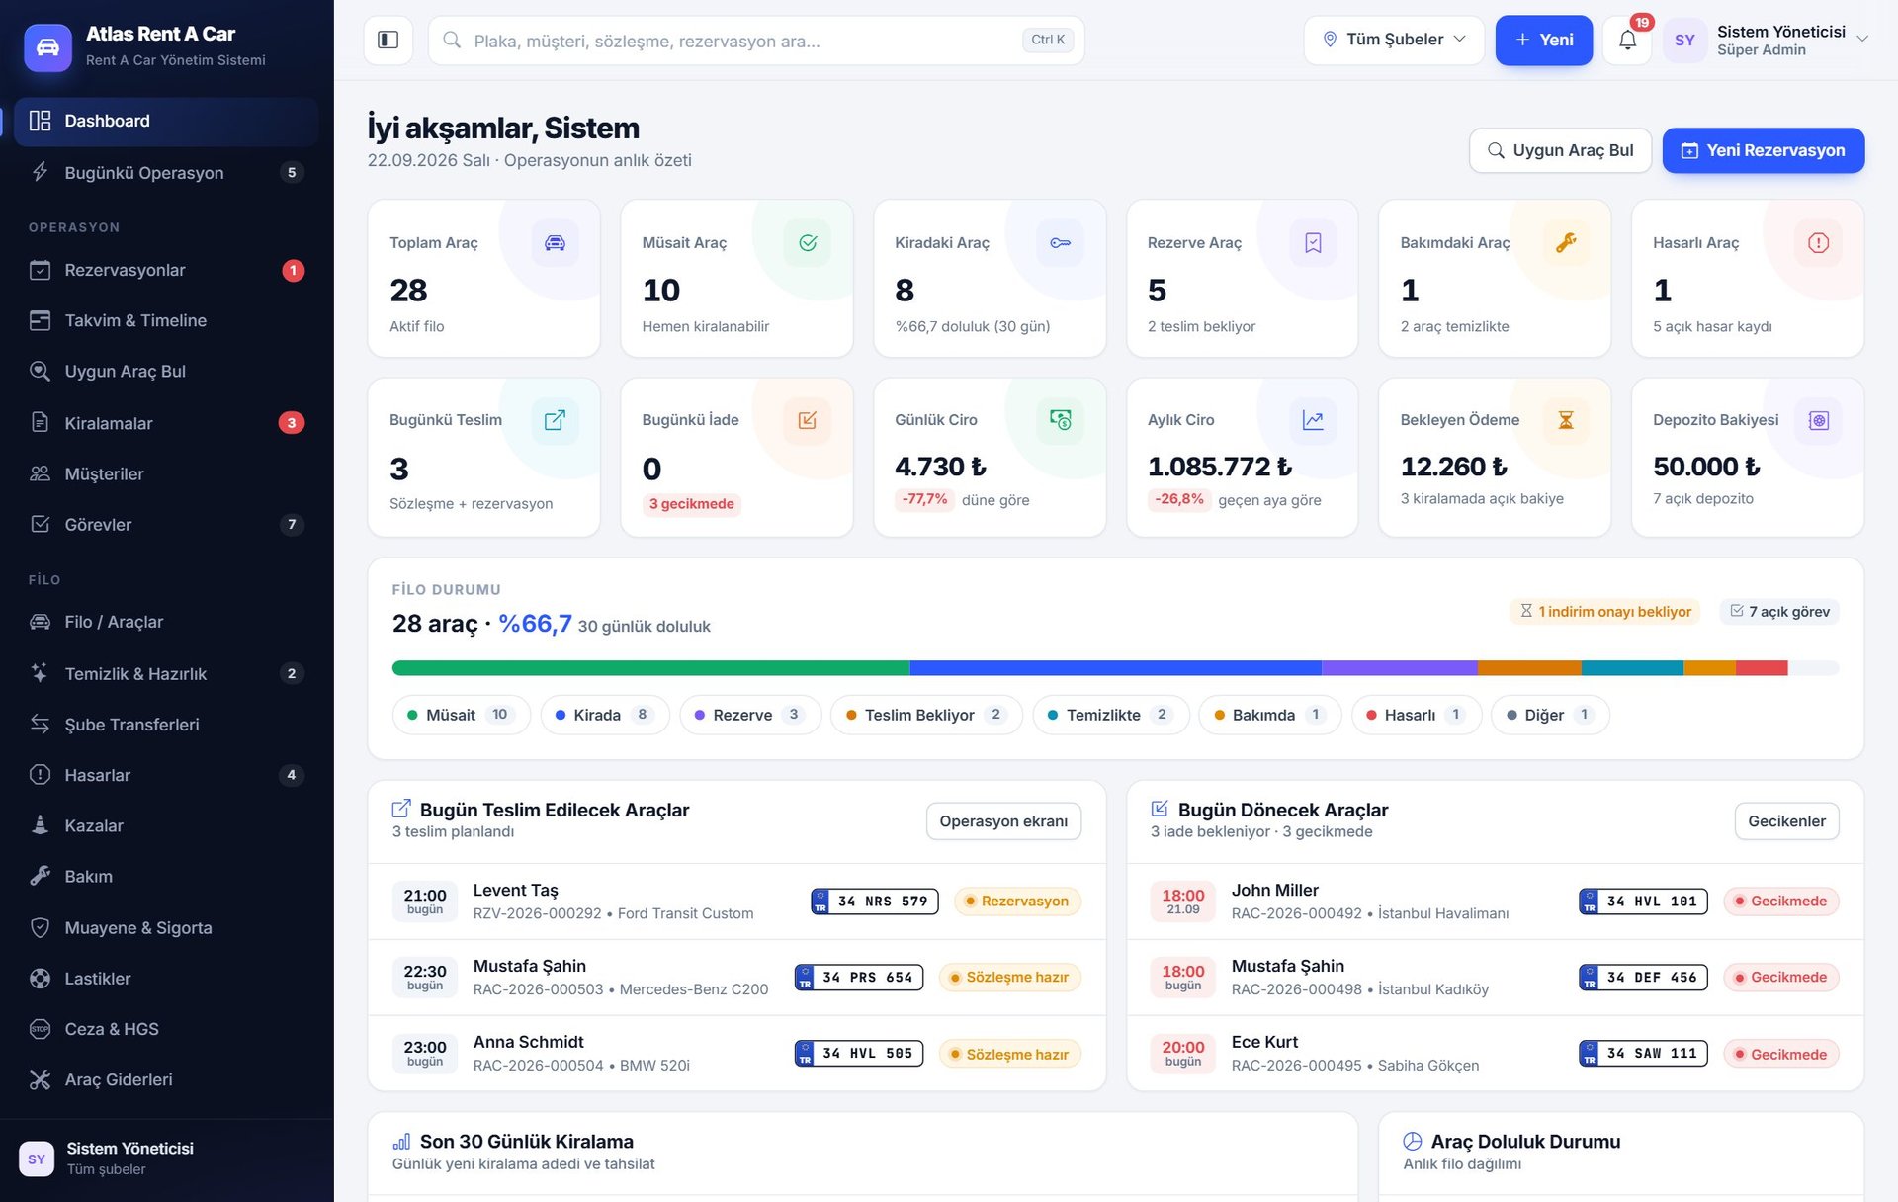
Task: Click the Son 30 Günlük Kiralama chart icon
Action: [x=401, y=1142]
